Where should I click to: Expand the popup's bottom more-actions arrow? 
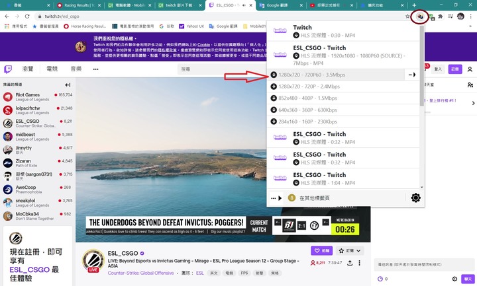pyautogui.click(x=276, y=198)
